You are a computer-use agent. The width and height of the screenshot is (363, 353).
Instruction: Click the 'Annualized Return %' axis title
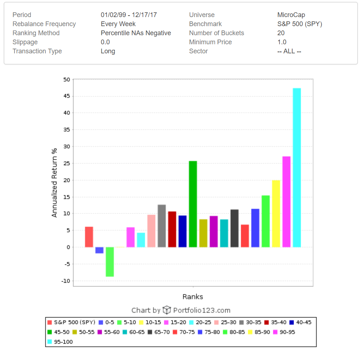[54, 182]
